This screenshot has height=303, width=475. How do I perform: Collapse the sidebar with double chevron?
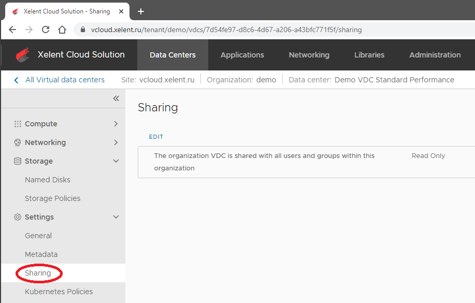(116, 98)
